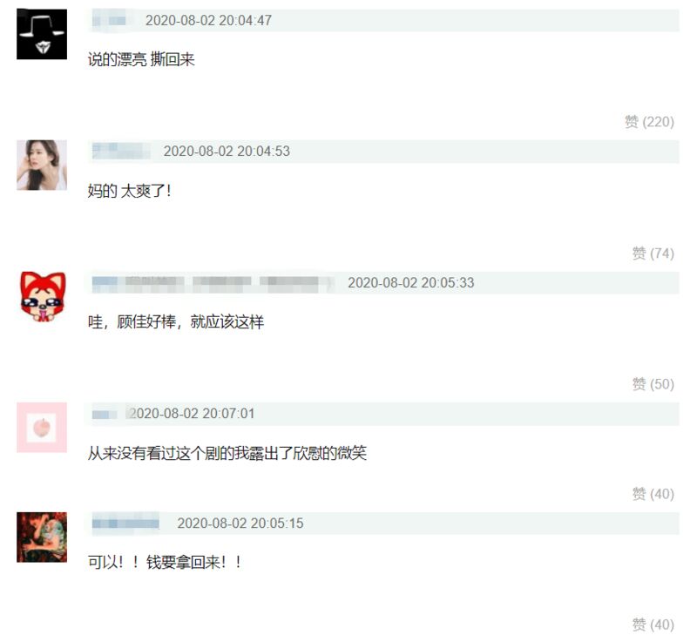Select comment text 说的漂亮 撕回来
This screenshot has width=697, height=642.
(x=141, y=59)
